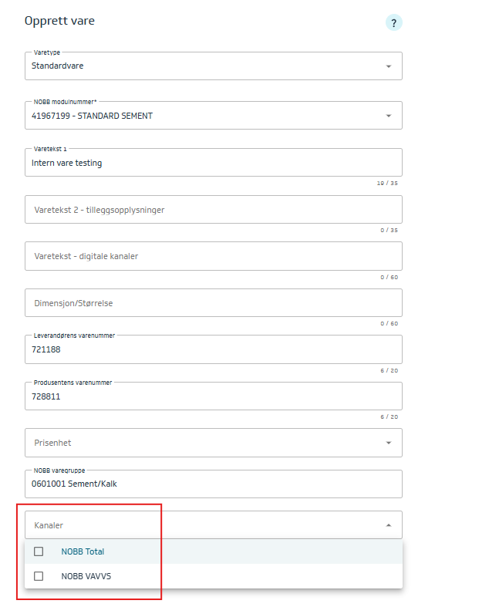Viewport: 499px width, 607px height.
Task: Click the Kanaler field placeholder text
Action: click(x=49, y=525)
